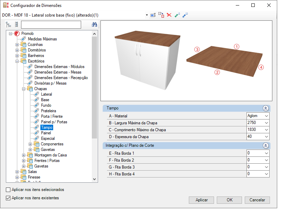Screen dimensions: 281x211
Task: Select the Painel tree item
Action: [46, 133]
